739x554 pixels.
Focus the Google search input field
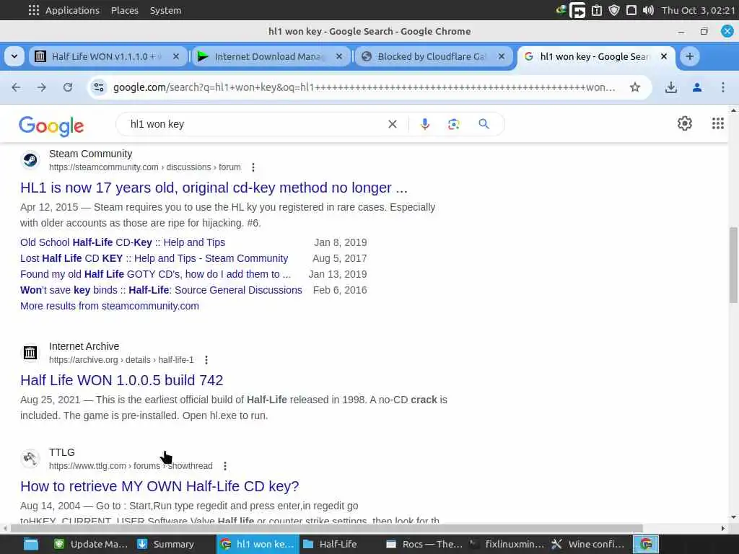[x=255, y=124]
